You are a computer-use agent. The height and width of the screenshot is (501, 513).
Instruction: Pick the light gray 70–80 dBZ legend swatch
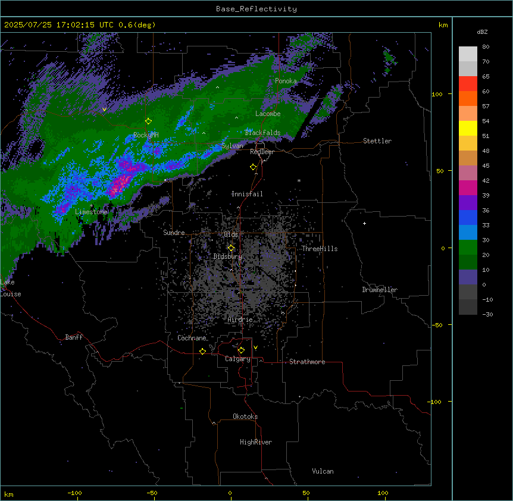point(468,54)
